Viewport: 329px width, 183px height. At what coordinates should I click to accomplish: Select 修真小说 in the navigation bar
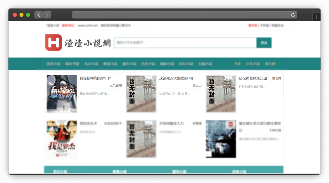point(110,64)
